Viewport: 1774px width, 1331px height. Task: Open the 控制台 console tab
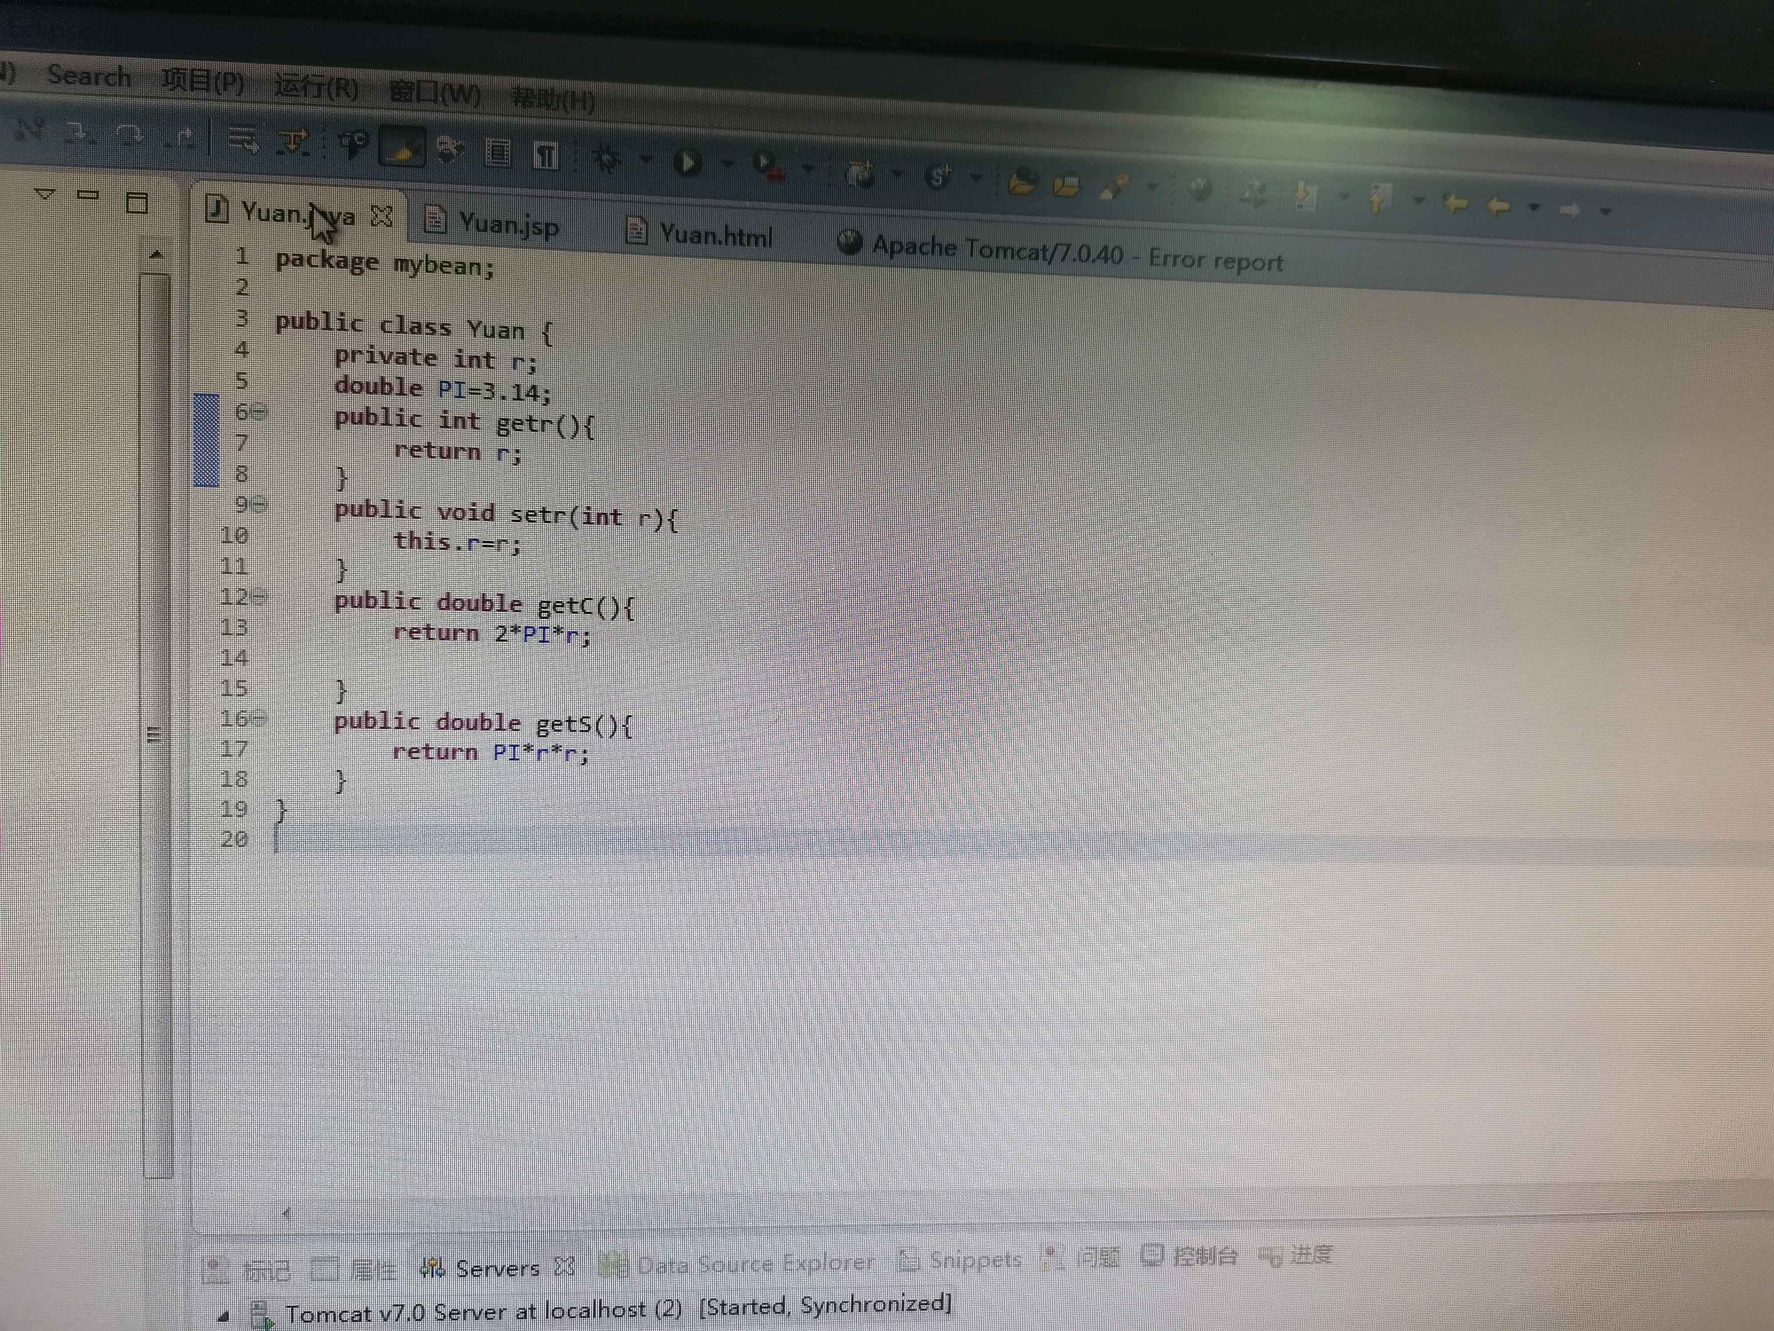[1190, 1256]
